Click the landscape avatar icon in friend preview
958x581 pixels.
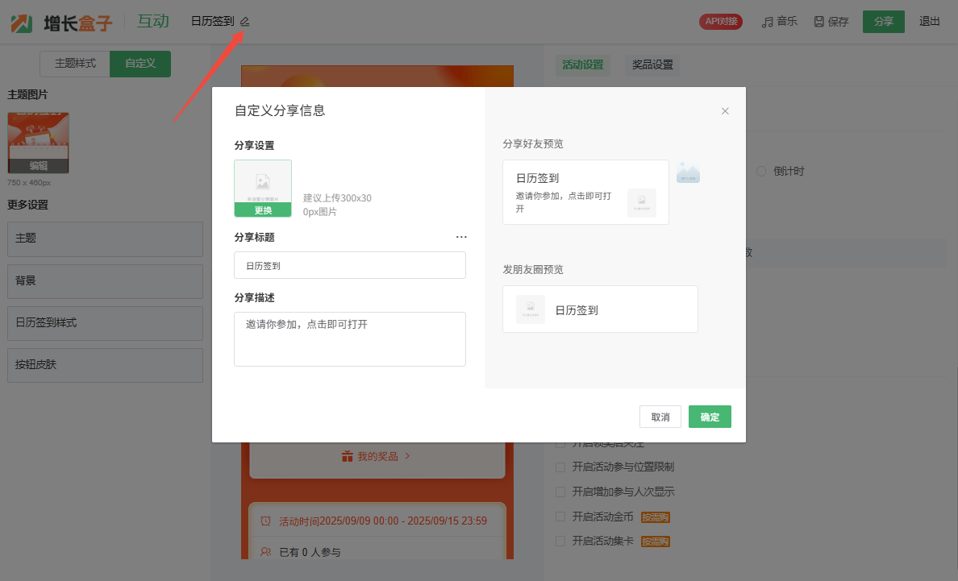pyautogui.click(x=688, y=172)
